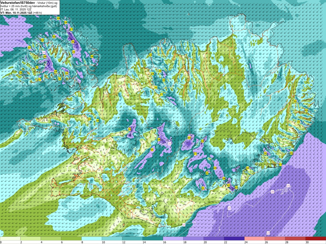Click the 20–22 m/s violet legend swatch
326x244 pixels.
214,238
